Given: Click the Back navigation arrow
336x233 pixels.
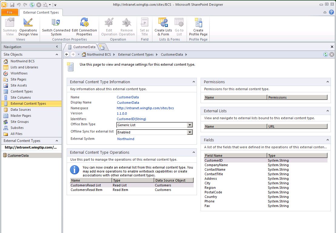Looking at the screenshot, I should 67,54.
